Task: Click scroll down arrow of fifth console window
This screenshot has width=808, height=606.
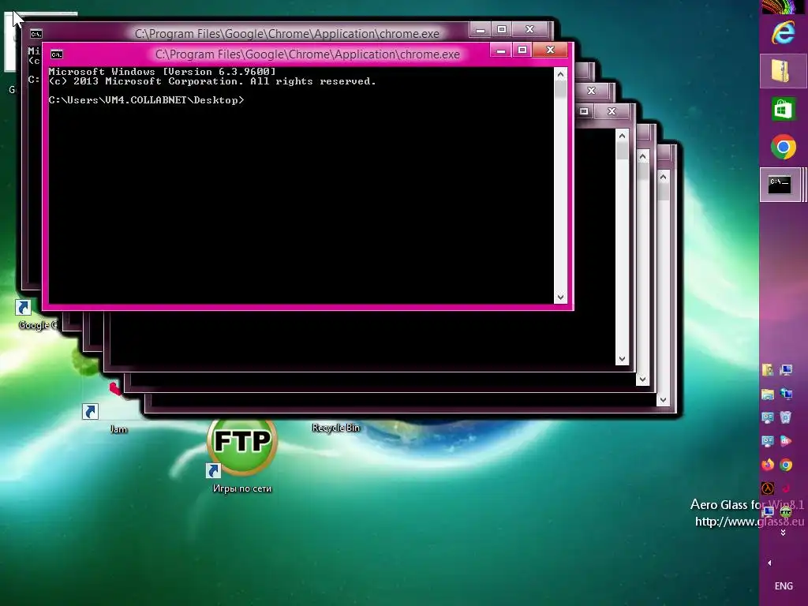Action: pyautogui.click(x=642, y=380)
